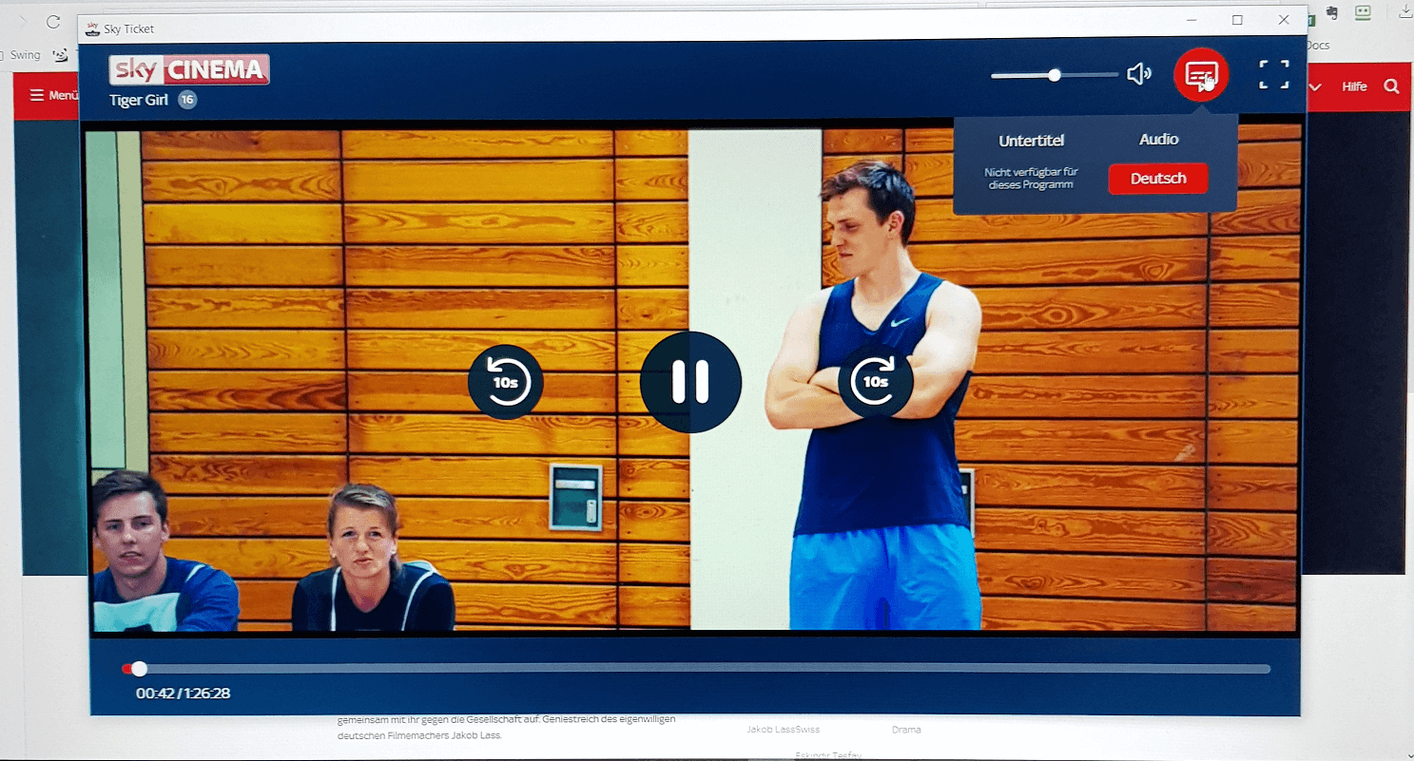Toggle the subtitles and audio options button

pyautogui.click(x=1201, y=74)
